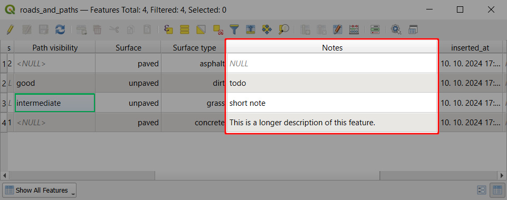Click the Paste features icon
This screenshot has height=200, width=507.
[147, 29]
